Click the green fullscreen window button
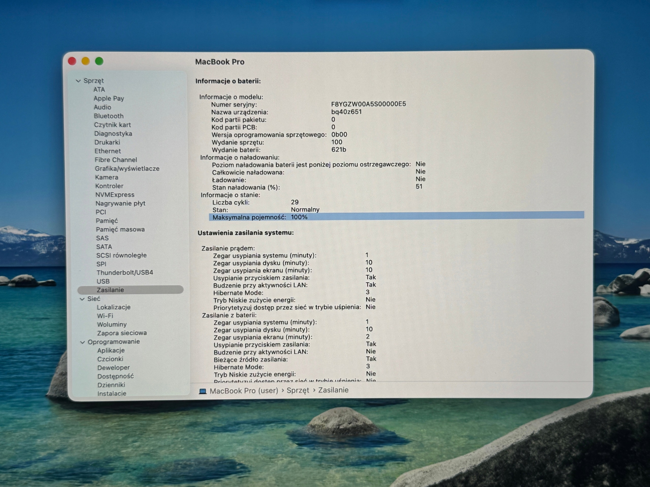Screen dimensions: 650x487 (x=99, y=61)
